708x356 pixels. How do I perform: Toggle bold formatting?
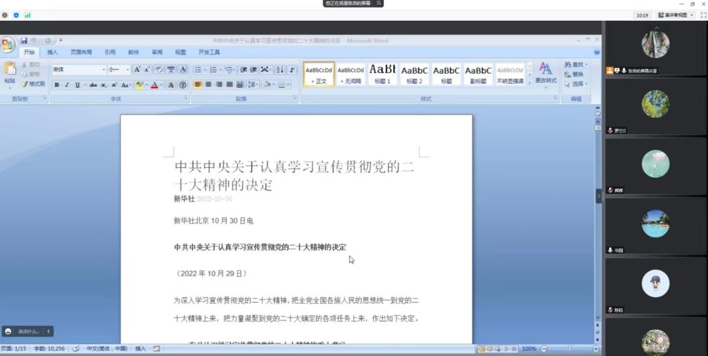tap(57, 85)
